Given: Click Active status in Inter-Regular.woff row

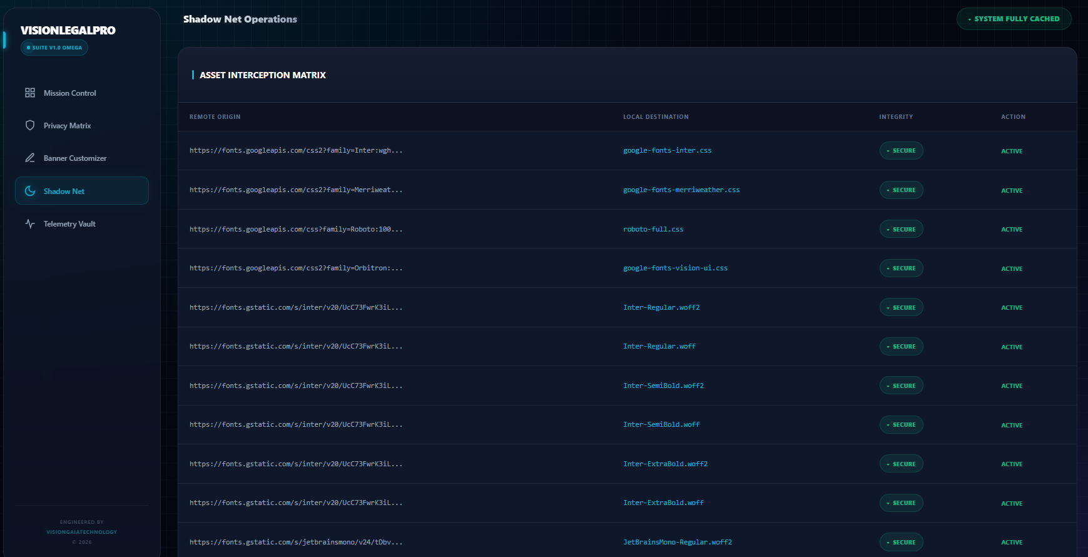Looking at the screenshot, I should [x=1012, y=347].
